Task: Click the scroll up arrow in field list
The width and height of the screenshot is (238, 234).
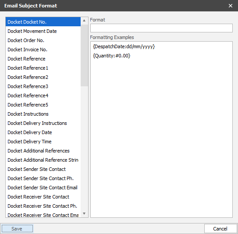Action: (84, 21)
